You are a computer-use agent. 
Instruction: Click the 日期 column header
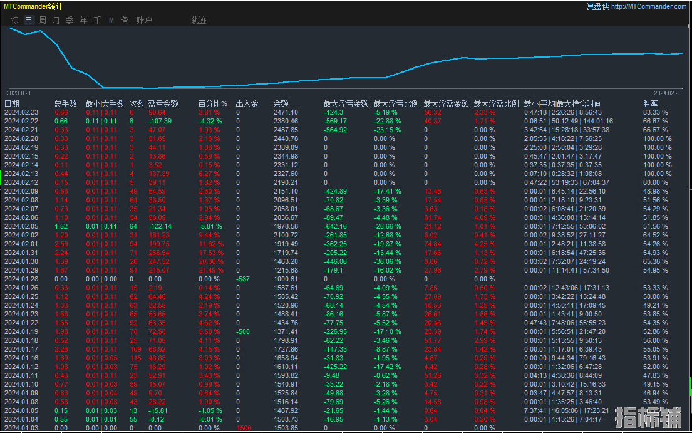click(x=12, y=103)
